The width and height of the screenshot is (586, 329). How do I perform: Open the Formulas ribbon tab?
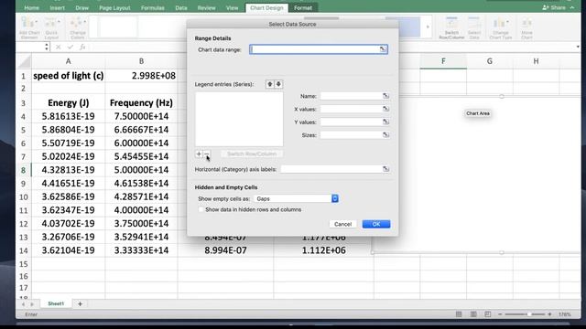(x=153, y=8)
